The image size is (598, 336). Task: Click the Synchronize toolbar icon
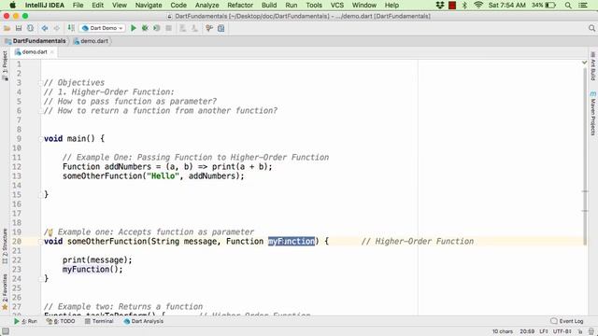click(x=30, y=28)
